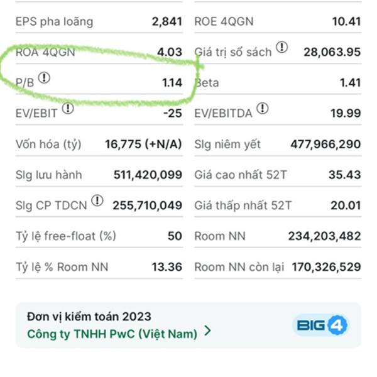Image resolution: width=377 pixels, height=377 pixels.
Task: Tap the Tỷ lệ % Room NN value 13.36
Action: tap(167, 267)
